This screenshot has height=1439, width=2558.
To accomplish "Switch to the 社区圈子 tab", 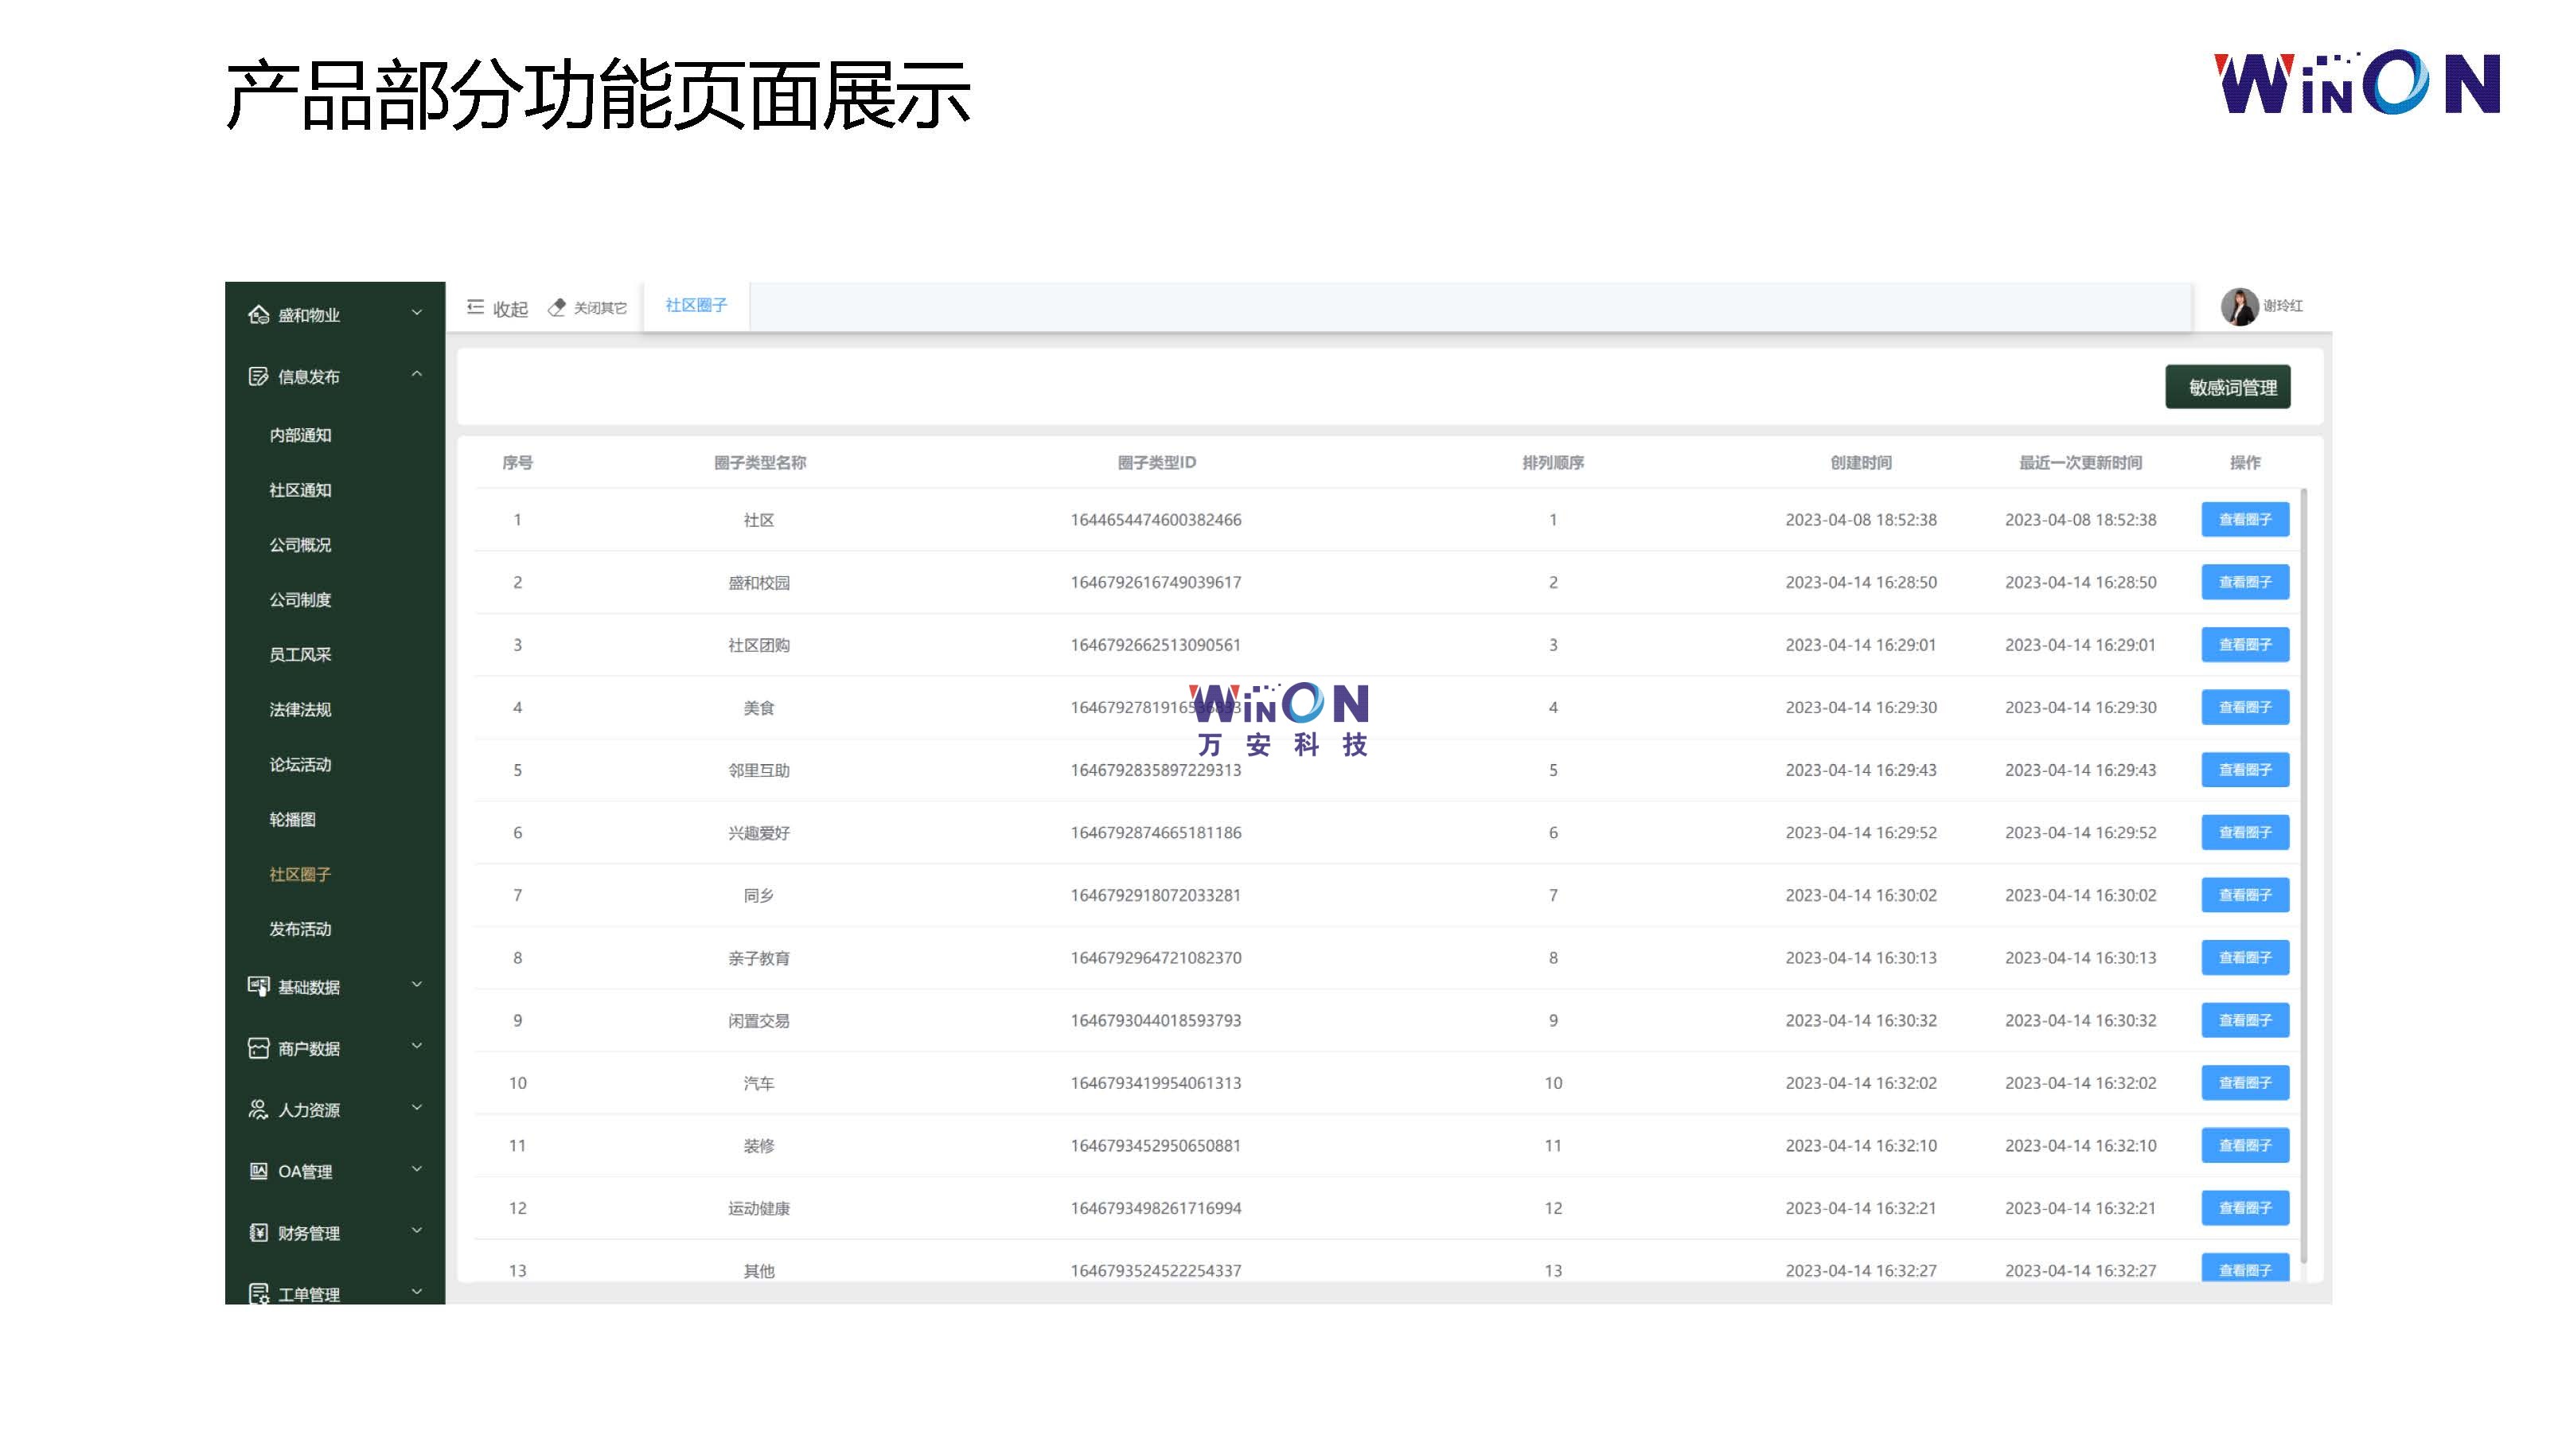I will [696, 305].
